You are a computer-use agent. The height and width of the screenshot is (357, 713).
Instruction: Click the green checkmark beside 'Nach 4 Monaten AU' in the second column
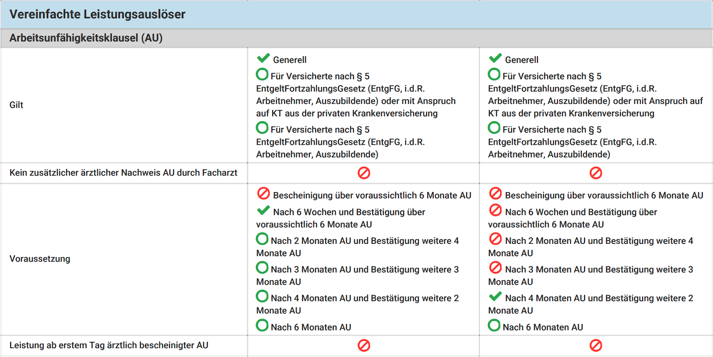tap(495, 296)
